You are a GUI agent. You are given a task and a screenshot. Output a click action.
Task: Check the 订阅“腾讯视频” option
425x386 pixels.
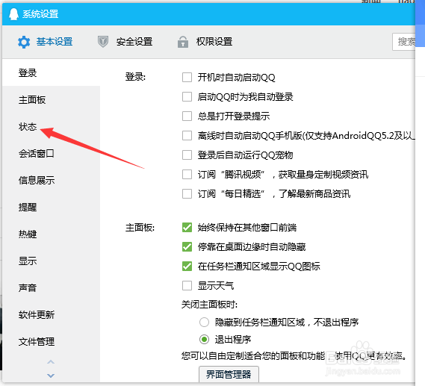click(x=187, y=175)
